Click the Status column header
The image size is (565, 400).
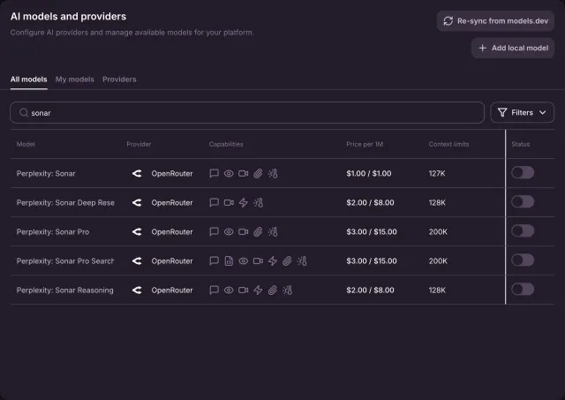click(521, 144)
